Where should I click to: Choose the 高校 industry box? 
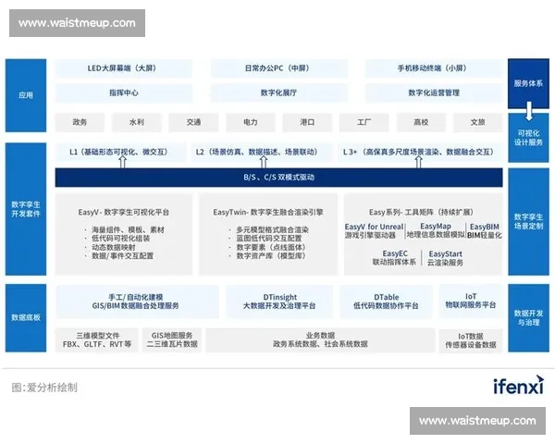pyautogui.click(x=421, y=122)
